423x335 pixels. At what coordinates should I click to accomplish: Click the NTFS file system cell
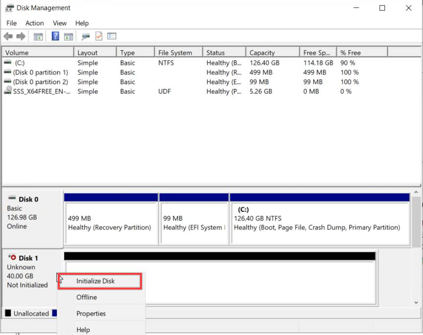[x=166, y=63]
